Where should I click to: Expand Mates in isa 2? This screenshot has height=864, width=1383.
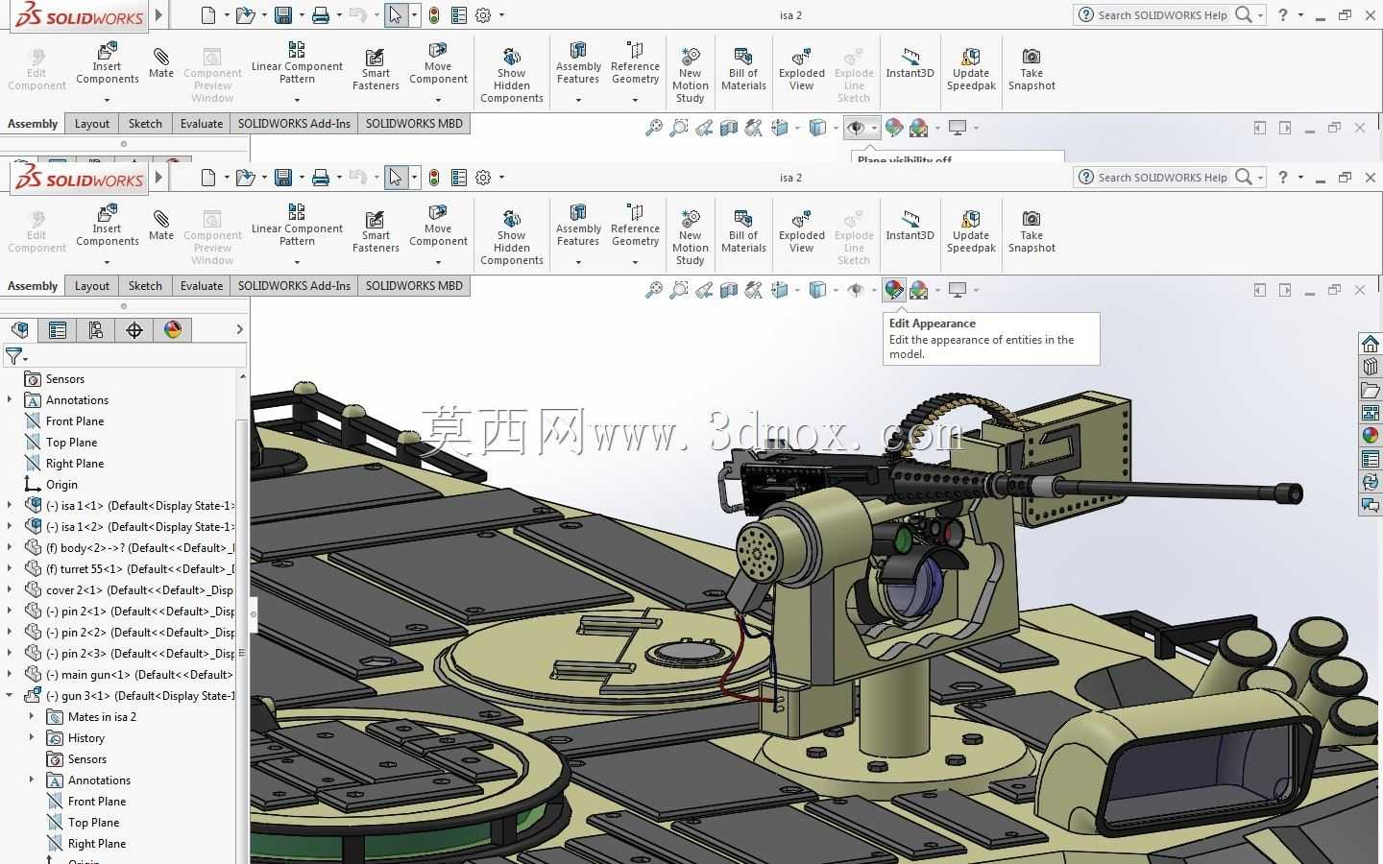tap(32, 717)
